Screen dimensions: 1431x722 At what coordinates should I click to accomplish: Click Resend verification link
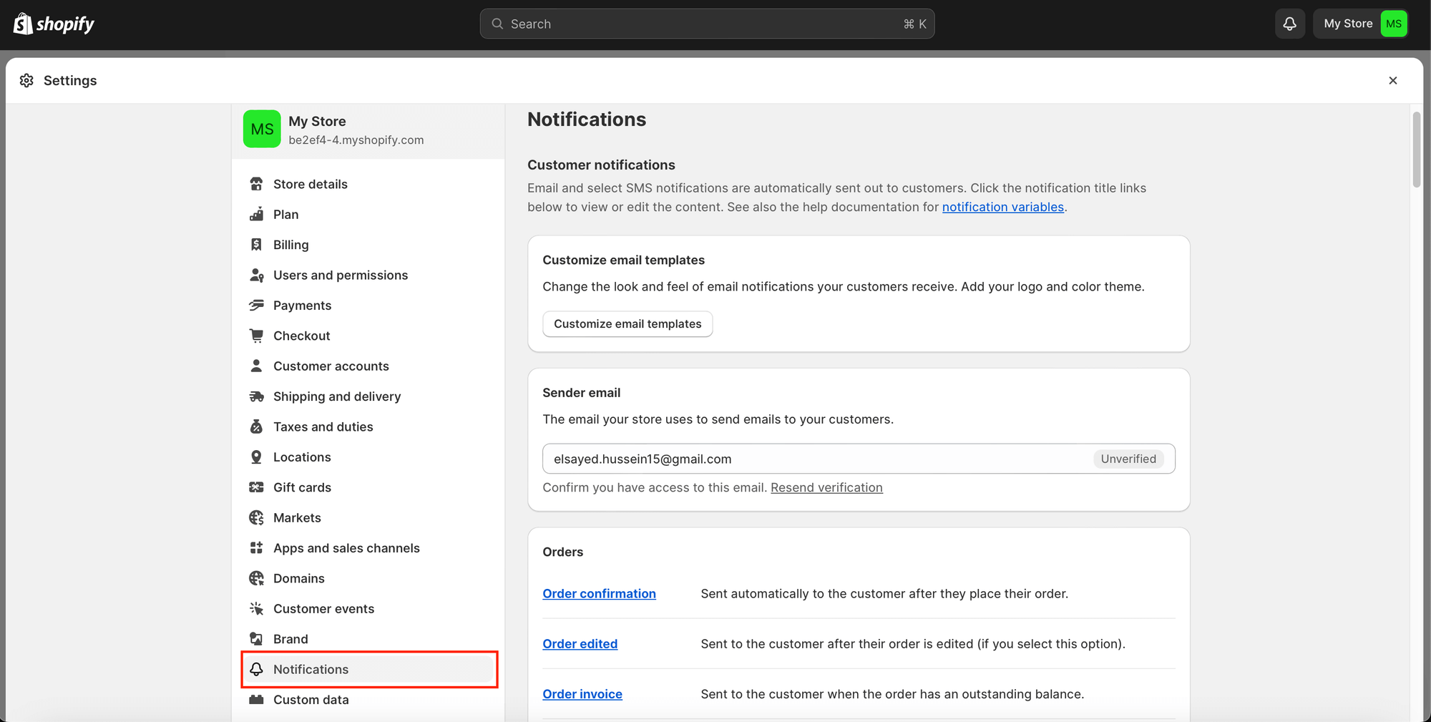coord(826,487)
